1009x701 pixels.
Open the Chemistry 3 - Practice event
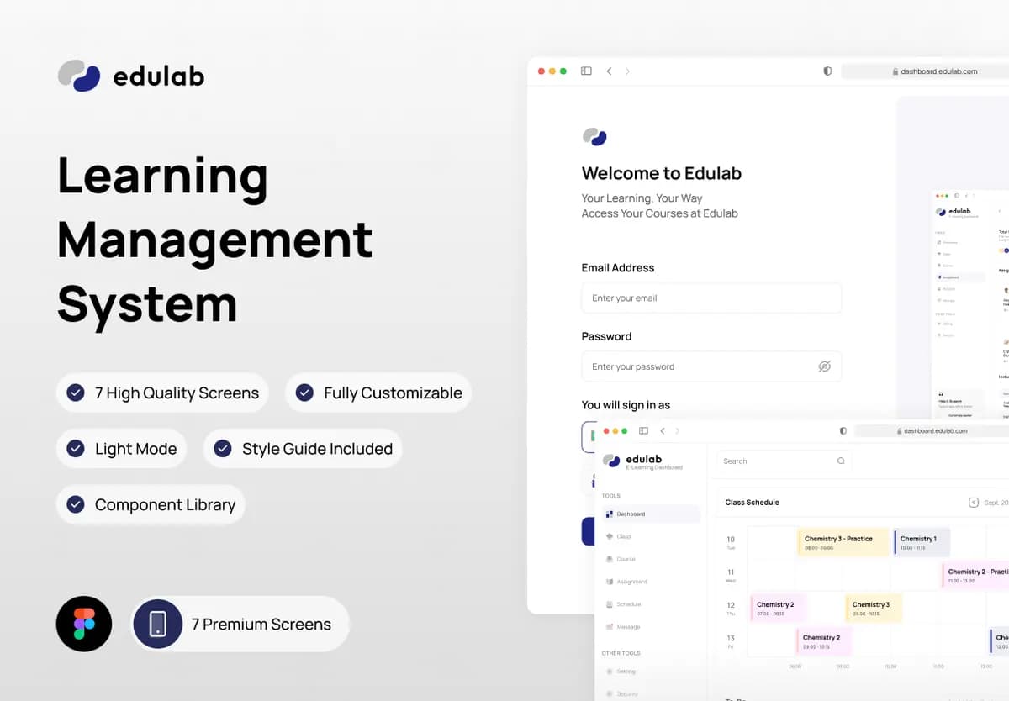tap(843, 542)
